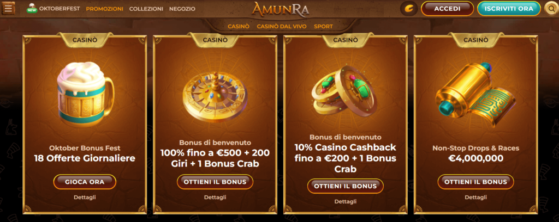
Task: Open Dettagli under 18 Offerte Giornaliere
Action: click(x=85, y=197)
